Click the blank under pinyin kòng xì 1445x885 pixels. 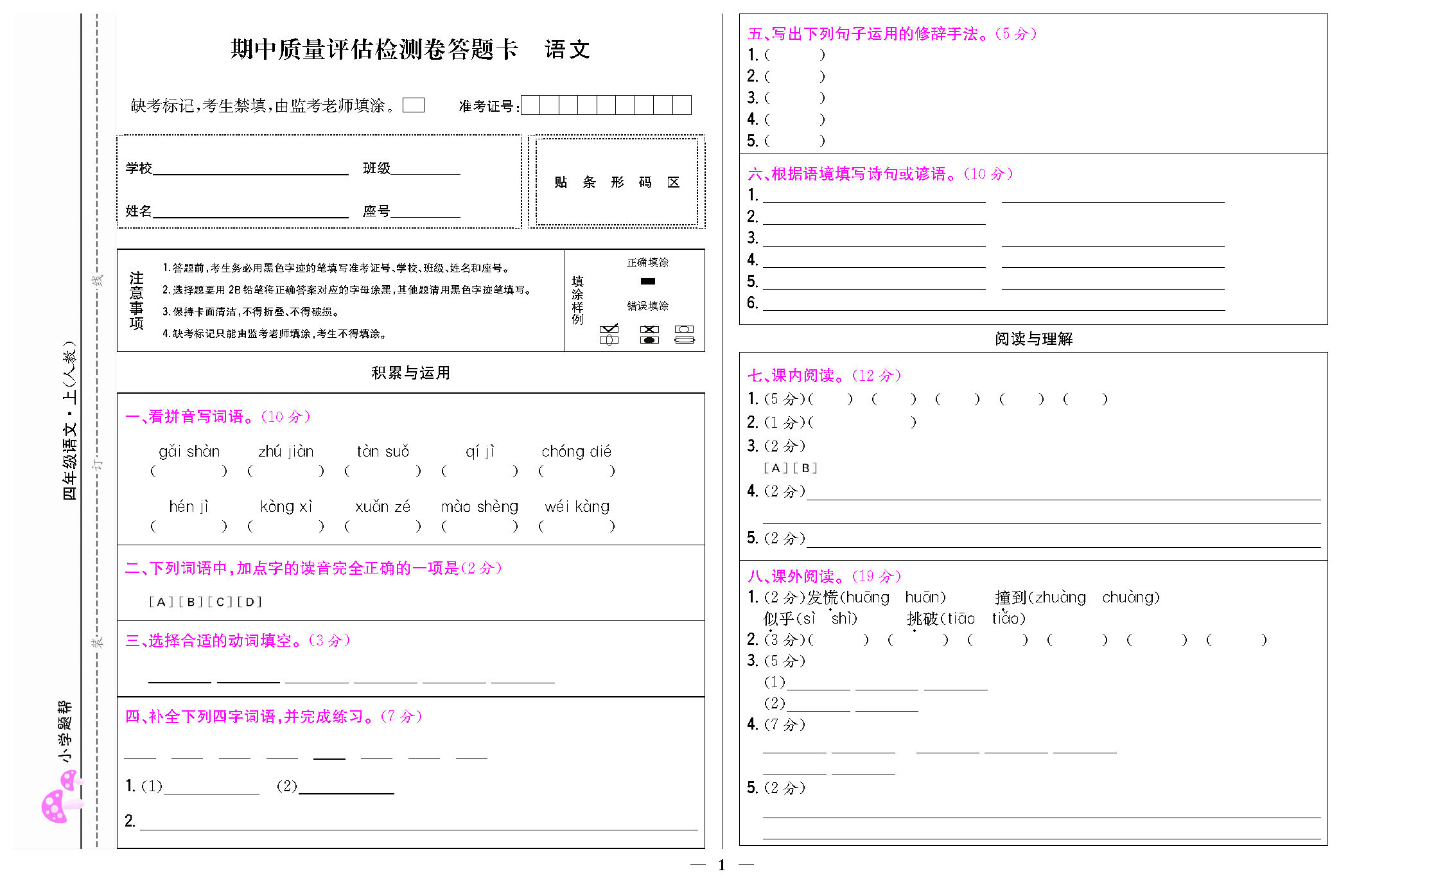click(286, 526)
